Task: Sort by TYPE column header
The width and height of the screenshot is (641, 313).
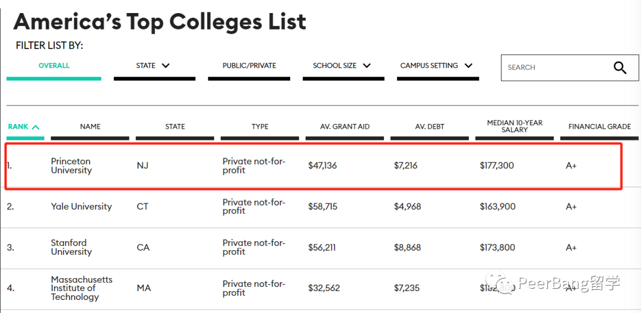Action: click(x=260, y=126)
